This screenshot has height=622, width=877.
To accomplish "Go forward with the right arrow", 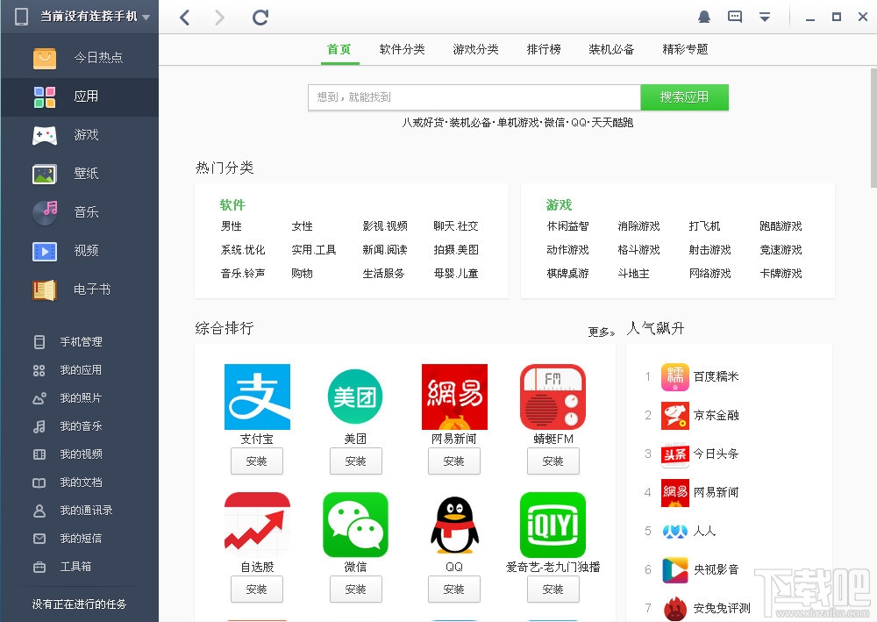I will click(x=219, y=18).
